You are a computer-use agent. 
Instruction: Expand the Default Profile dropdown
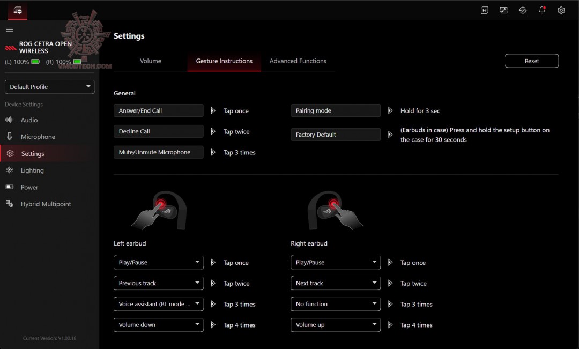point(49,87)
